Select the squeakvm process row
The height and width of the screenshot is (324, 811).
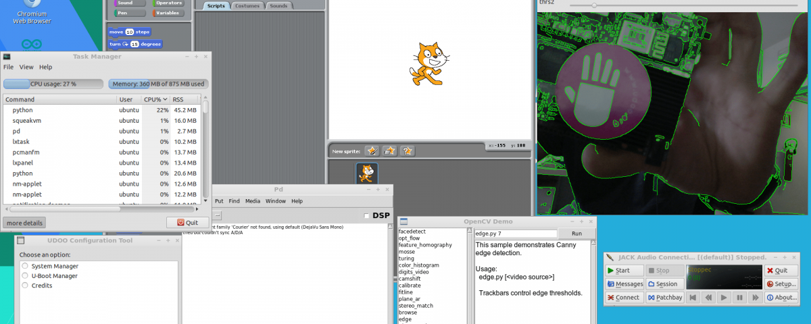[102, 120]
